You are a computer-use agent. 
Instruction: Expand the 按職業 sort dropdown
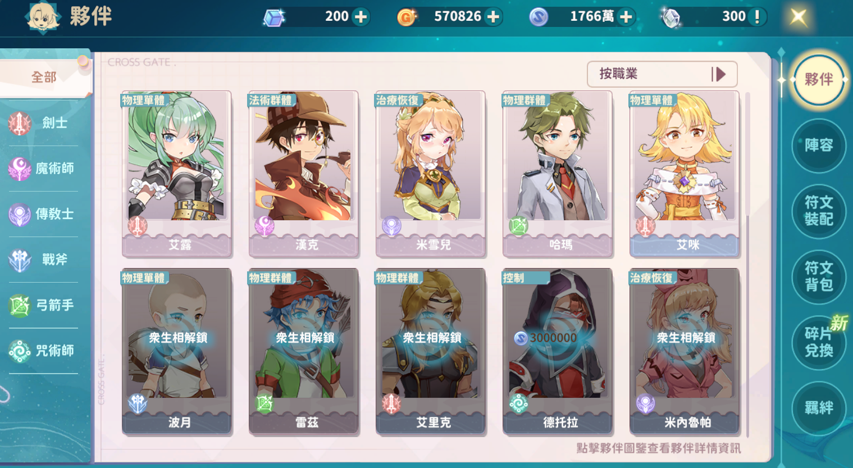pyautogui.click(x=662, y=74)
